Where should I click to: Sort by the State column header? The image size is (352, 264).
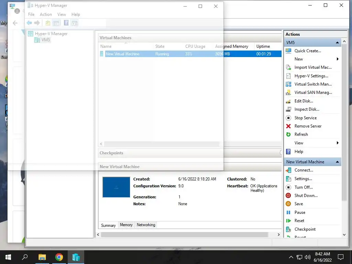point(160,46)
